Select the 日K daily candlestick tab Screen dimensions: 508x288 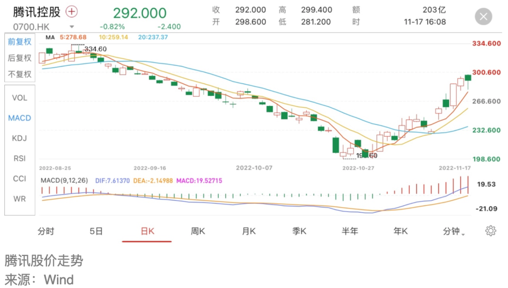point(147,231)
